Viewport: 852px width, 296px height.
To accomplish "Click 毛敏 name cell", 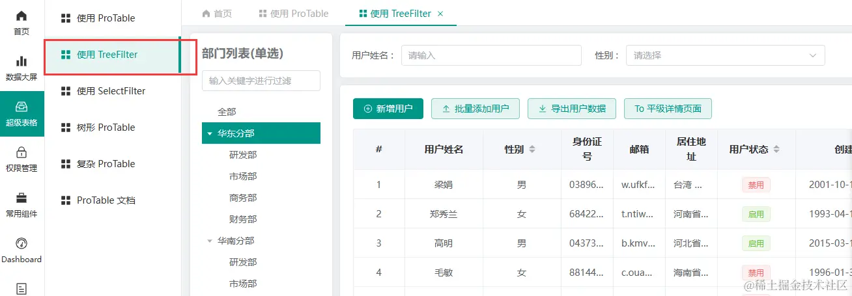I will click(444, 273).
